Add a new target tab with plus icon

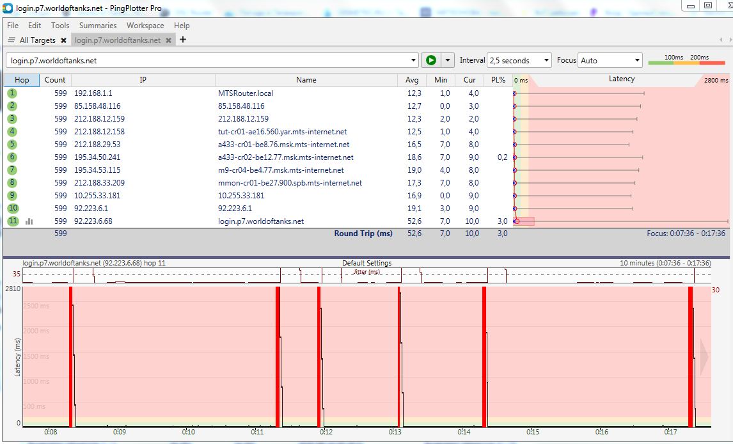(x=183, y=40)
